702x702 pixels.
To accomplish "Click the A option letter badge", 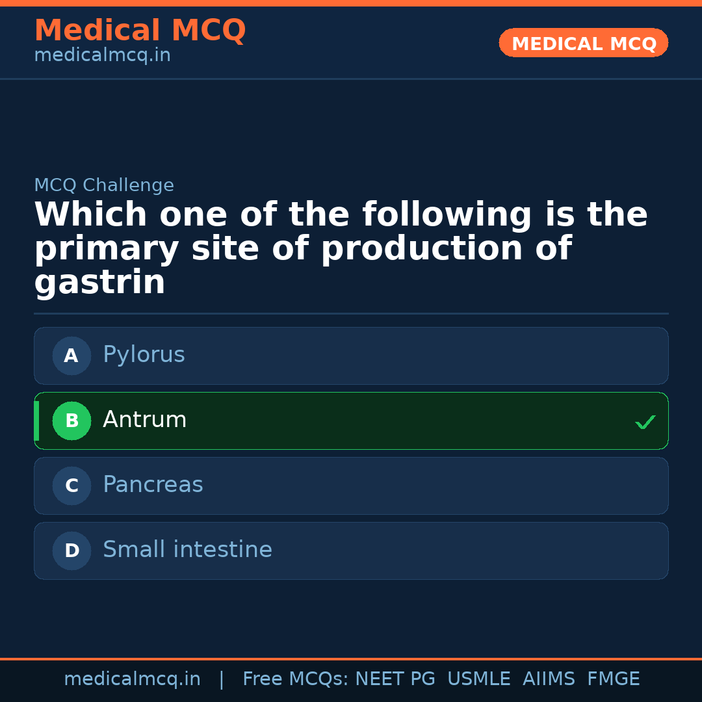I will [x=71, y=356].
